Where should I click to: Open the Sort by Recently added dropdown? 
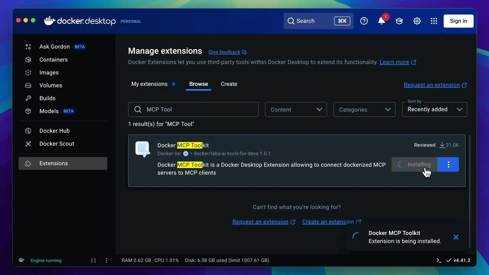(434, 109)
